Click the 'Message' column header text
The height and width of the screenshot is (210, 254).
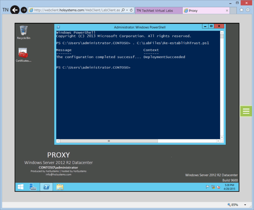pos(64,50)
